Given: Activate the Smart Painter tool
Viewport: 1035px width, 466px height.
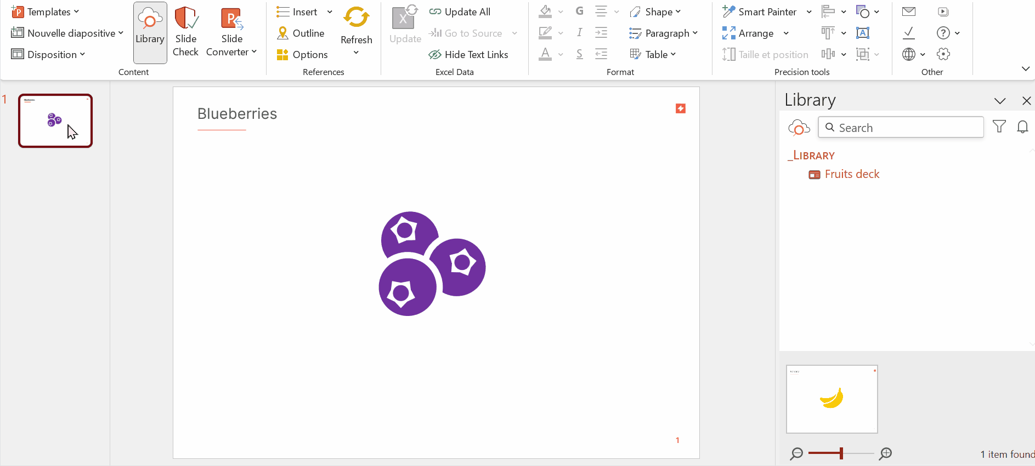Looking at the screenshot, I should (x=760, y=11).
